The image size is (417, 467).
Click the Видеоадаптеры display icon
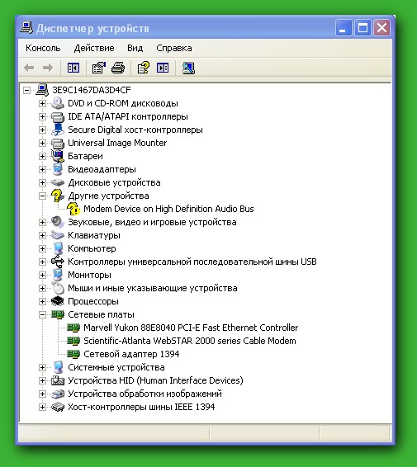pos(58,169)
